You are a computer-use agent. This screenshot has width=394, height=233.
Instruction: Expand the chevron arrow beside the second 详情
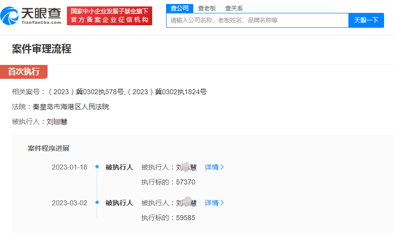(x=222, y=203)
